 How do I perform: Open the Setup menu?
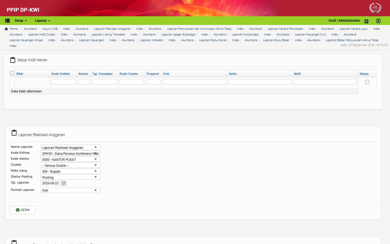click(x=21, y=21)
